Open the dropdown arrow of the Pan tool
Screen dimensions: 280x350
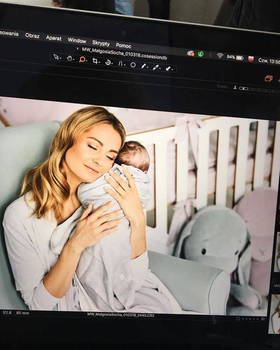(x=74, y=59)
